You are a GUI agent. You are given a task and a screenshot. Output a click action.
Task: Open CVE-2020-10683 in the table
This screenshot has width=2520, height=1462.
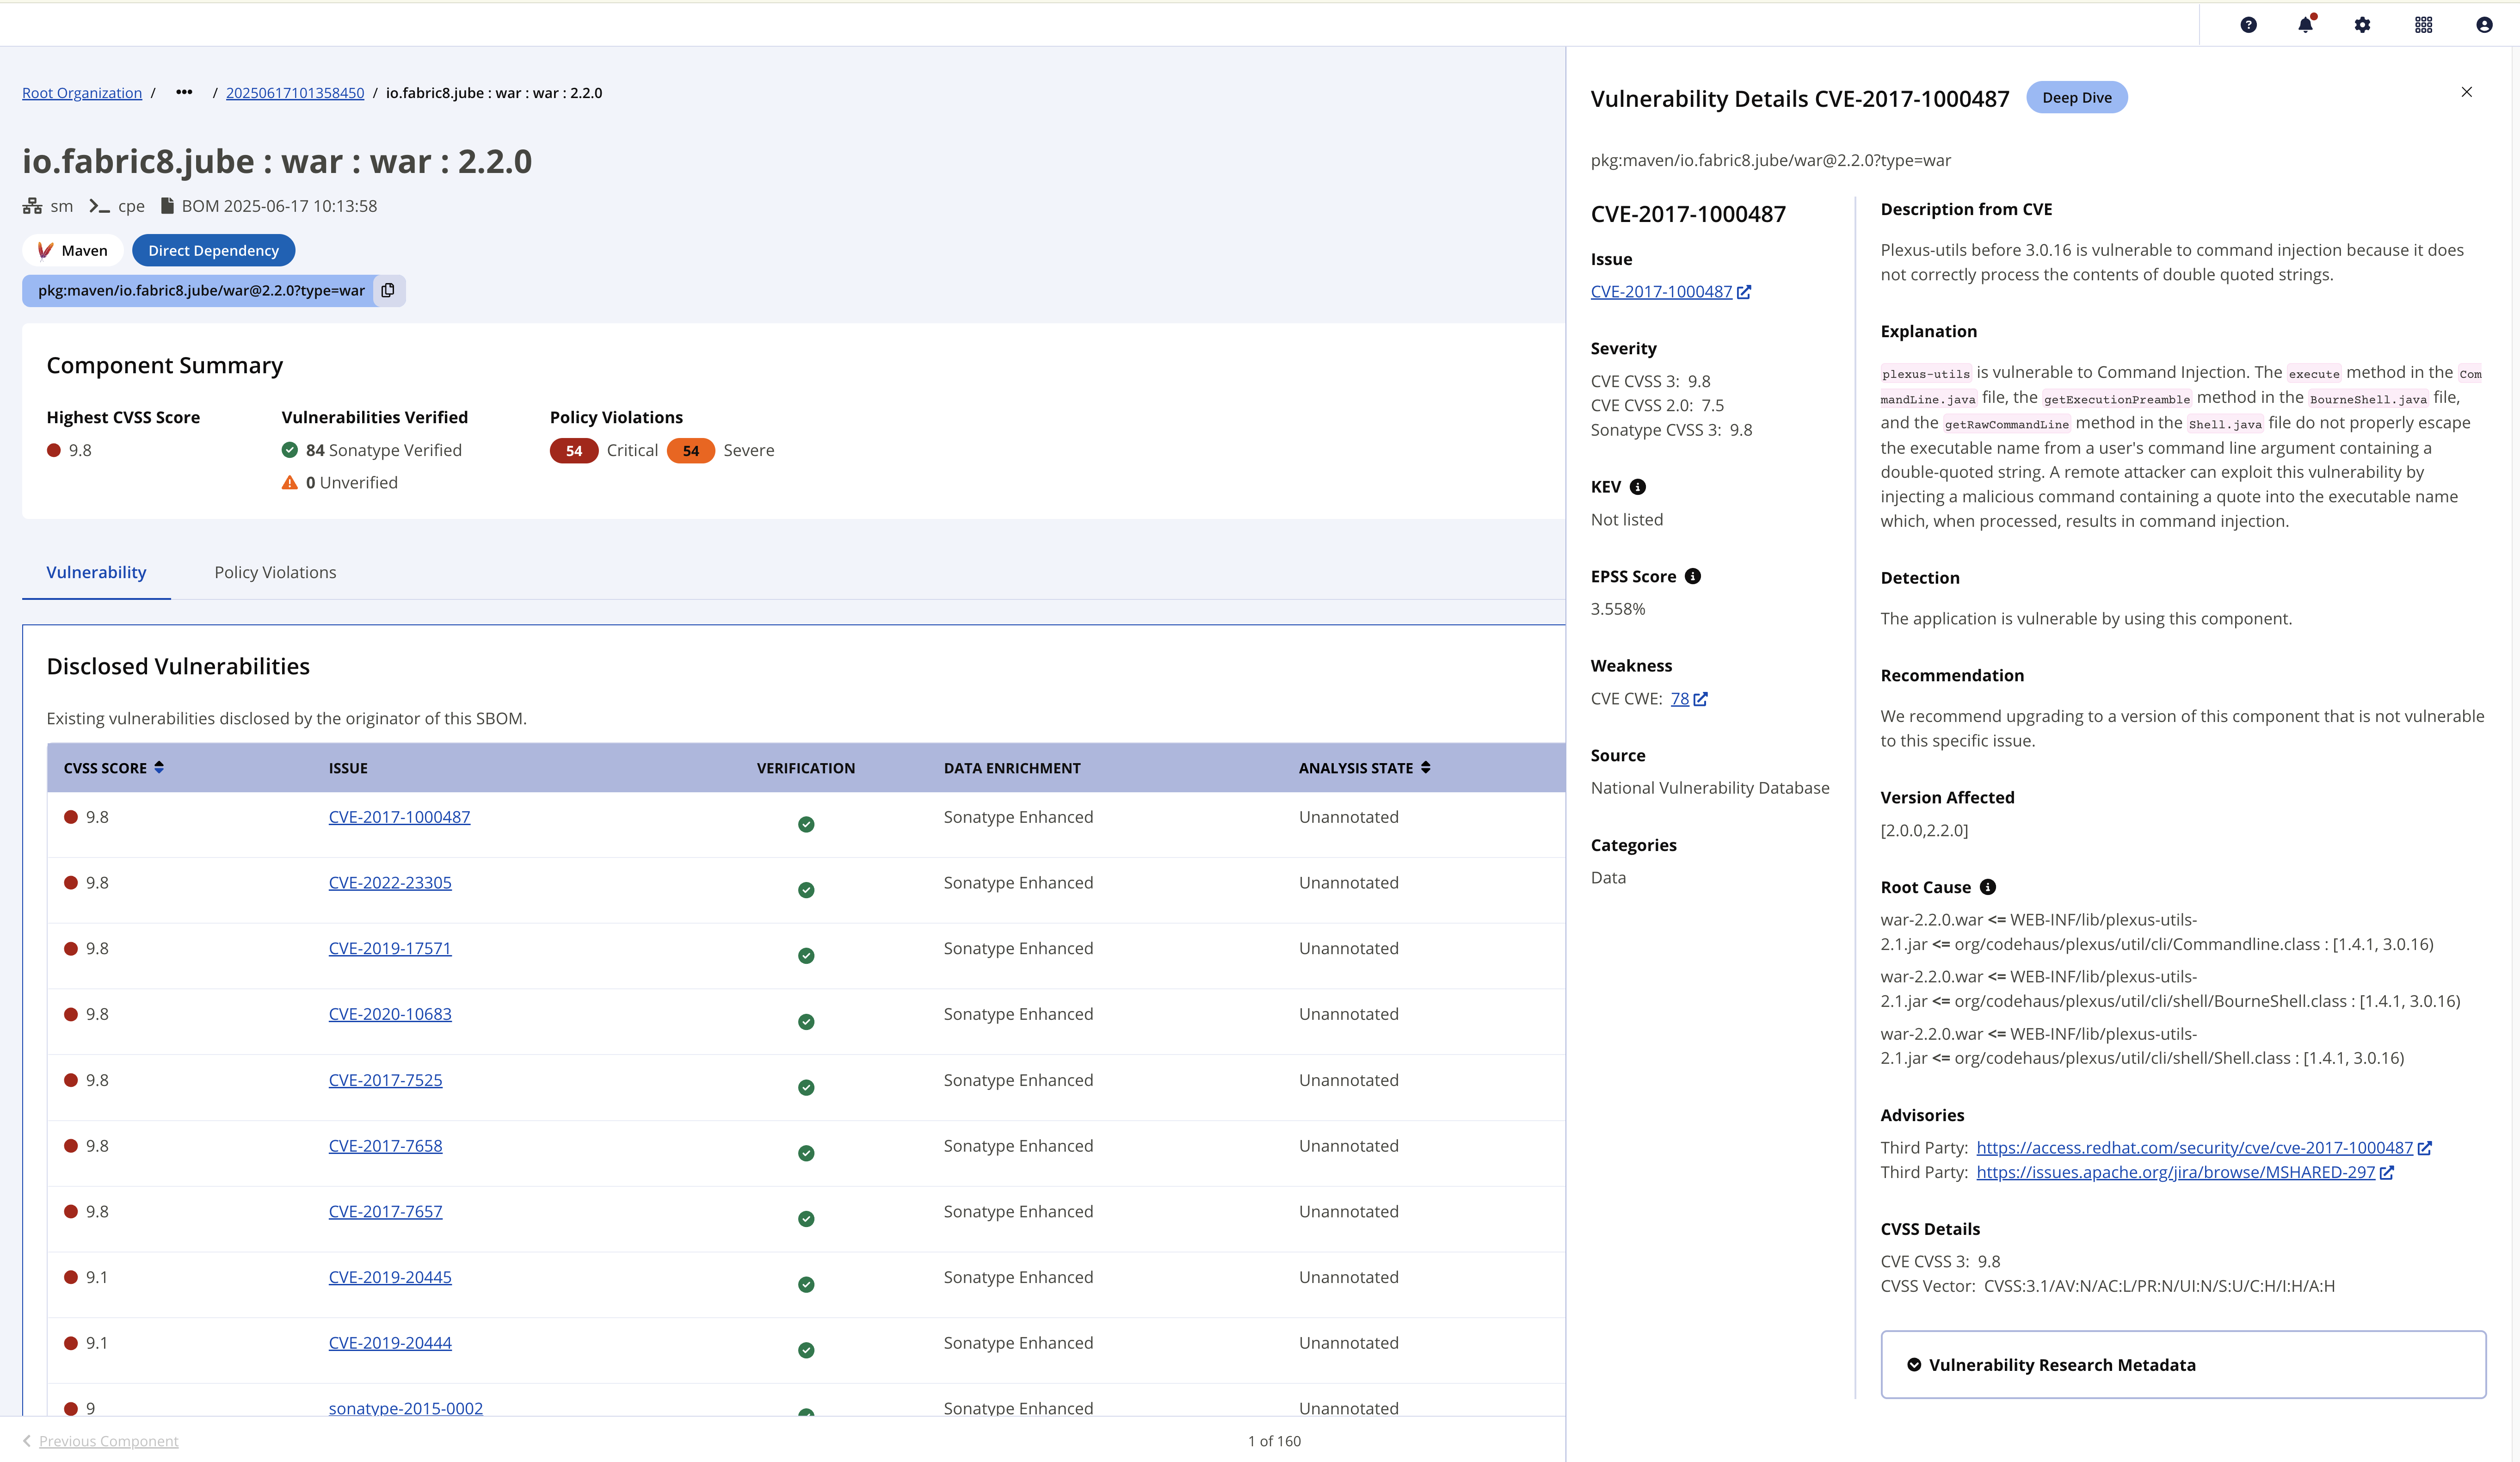390,1014
